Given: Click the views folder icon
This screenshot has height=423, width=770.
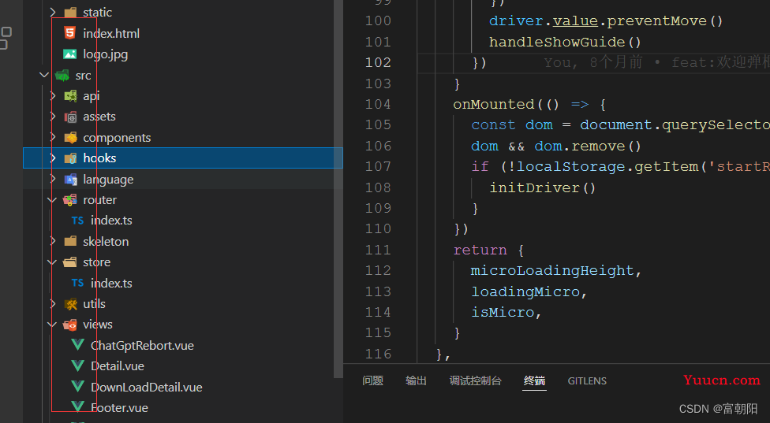Looking at the screenshot, I should click(69, 325).
